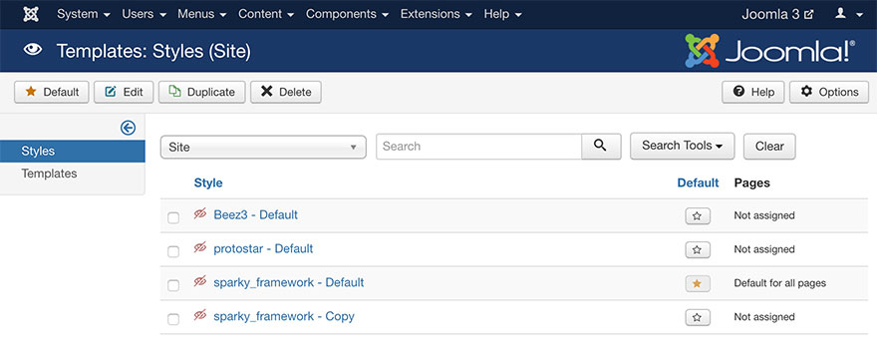
Task: Switch to the Styles sidebar tab
Action: point(73,152)
